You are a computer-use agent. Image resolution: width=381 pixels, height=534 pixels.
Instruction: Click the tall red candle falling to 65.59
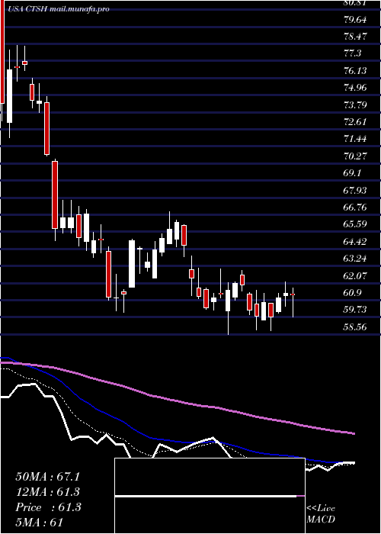click(55, 195)
